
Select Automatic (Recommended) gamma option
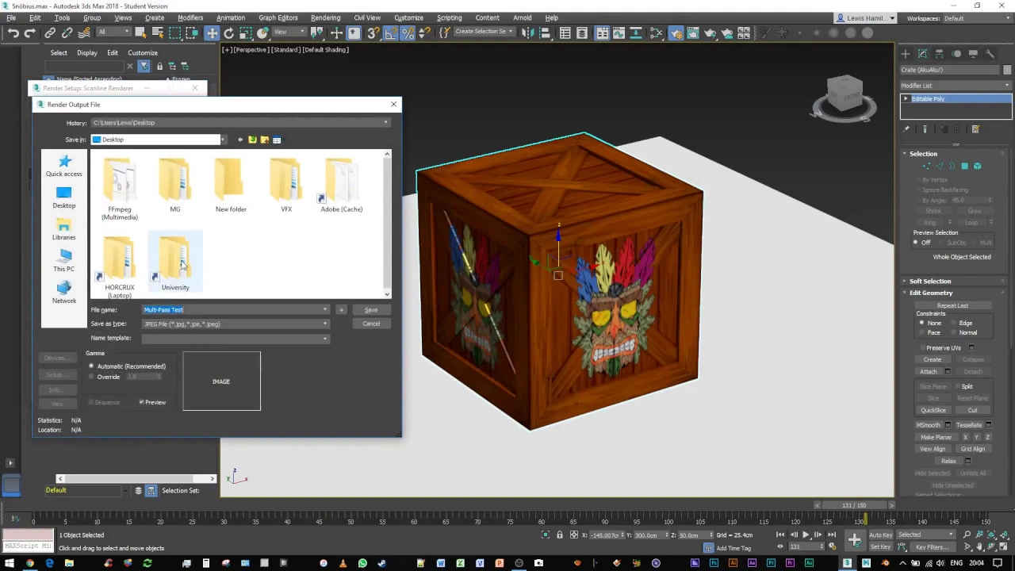click(91, 366)
